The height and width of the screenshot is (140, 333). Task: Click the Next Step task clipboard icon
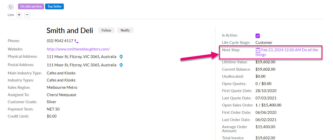click(x=258, y=50)
